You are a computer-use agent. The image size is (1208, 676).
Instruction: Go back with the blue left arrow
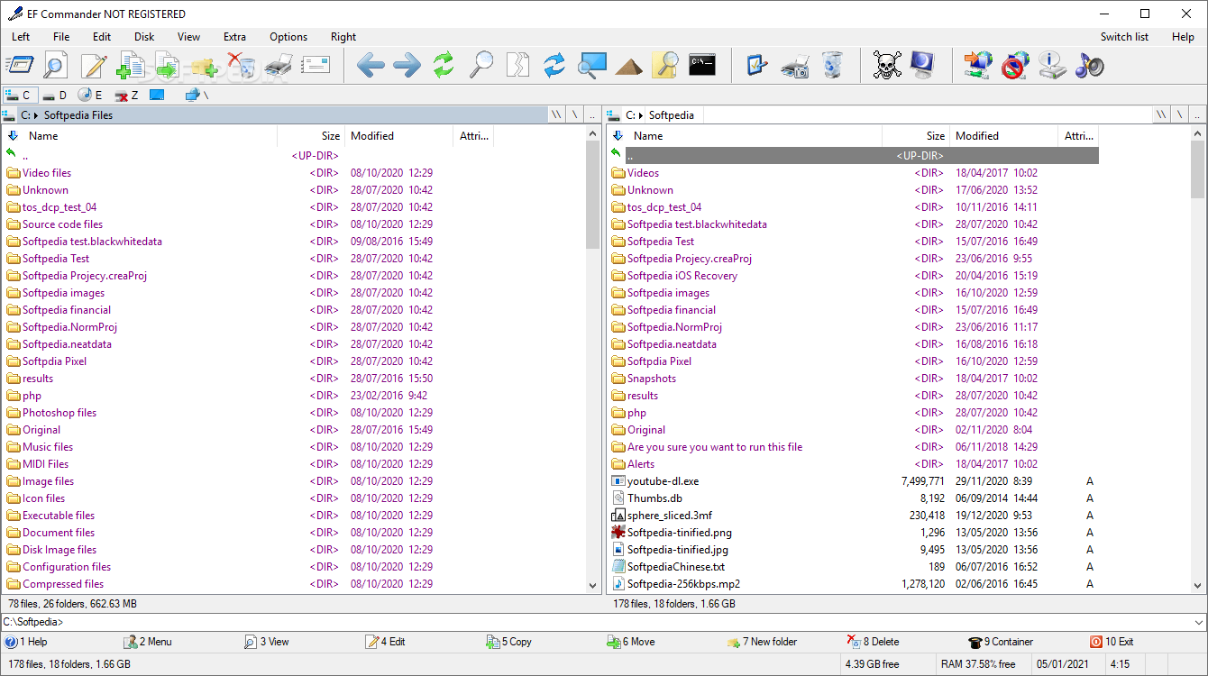pos(371,65)
